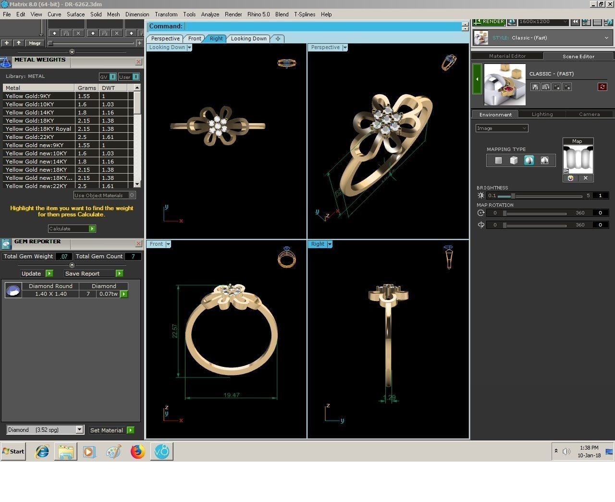The width and height of the screenshot is (615, 502).
Task: Collapse the render panel using the green arrow
Action: (x=477, y=79)
